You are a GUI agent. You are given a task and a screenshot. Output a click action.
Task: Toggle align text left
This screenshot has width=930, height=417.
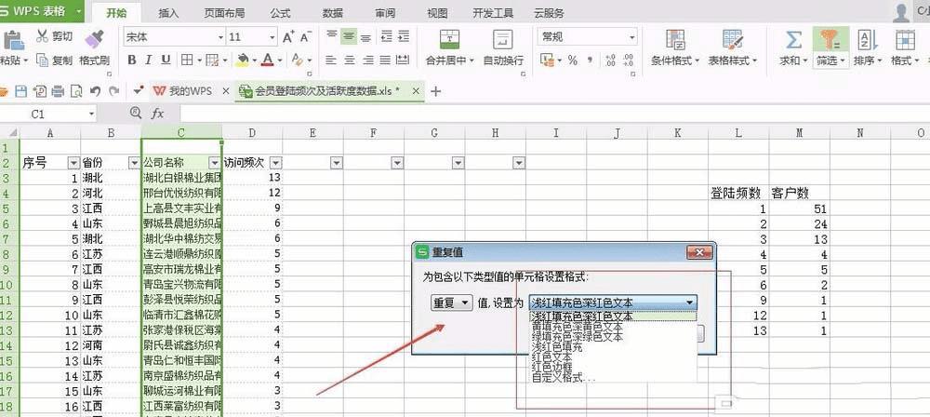(x=332, y=60)
